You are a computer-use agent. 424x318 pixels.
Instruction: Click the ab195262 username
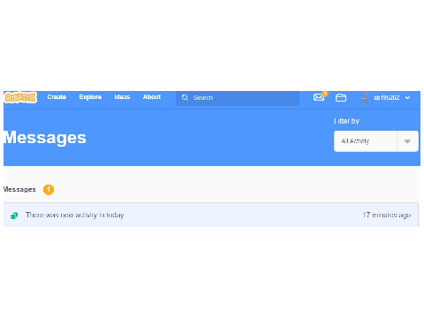(x=386, y=98)
